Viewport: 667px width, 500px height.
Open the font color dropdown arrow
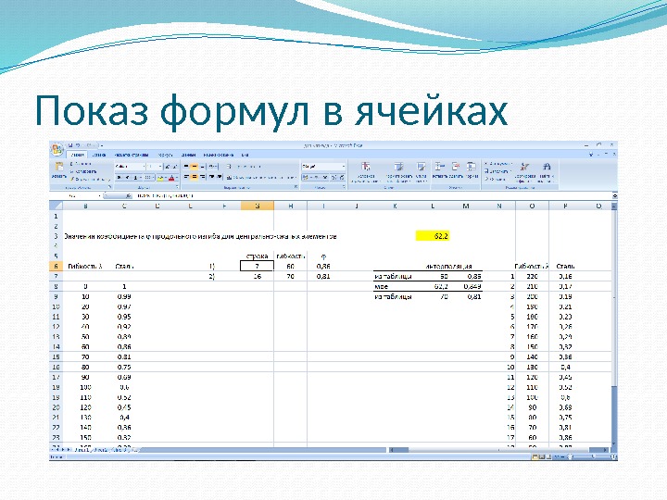[x=177, y=177]
